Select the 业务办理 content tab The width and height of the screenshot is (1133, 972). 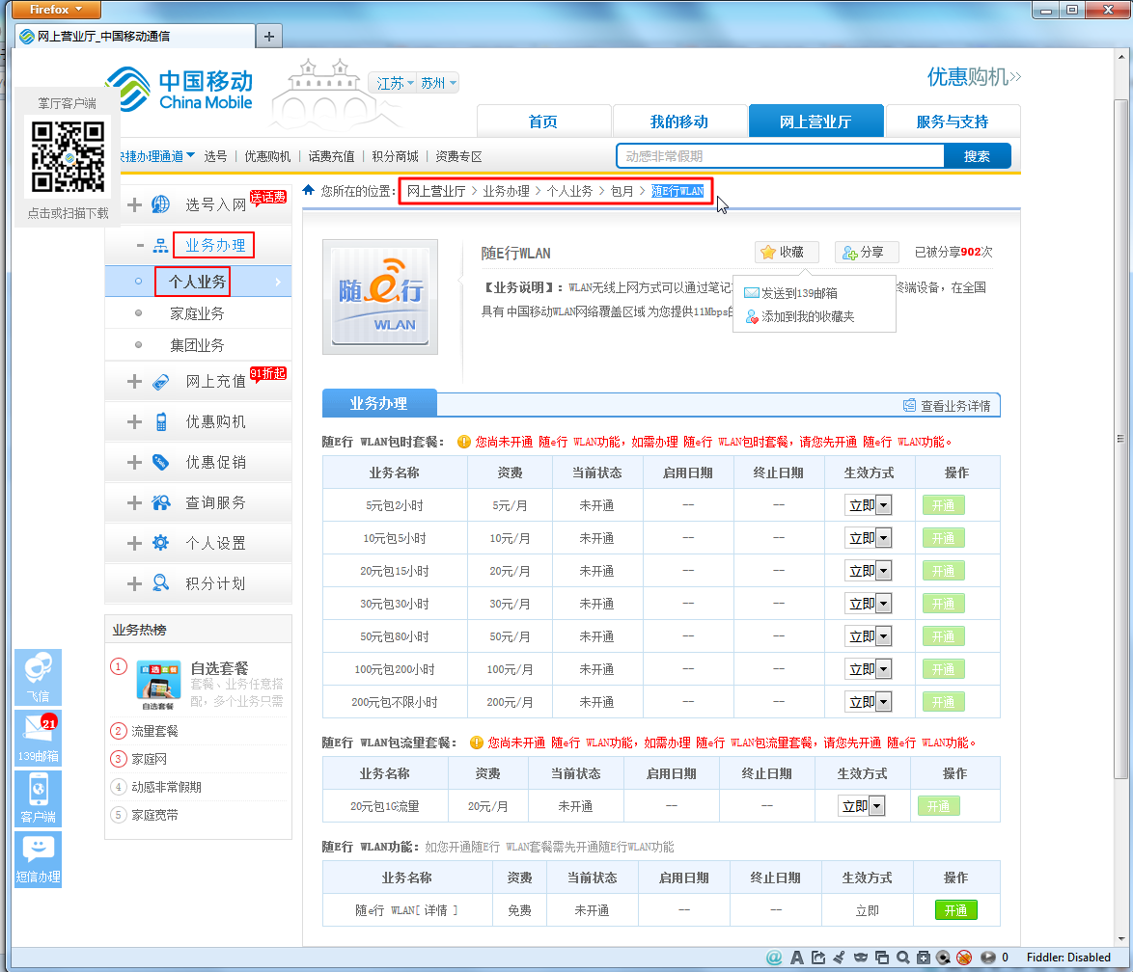378,404
